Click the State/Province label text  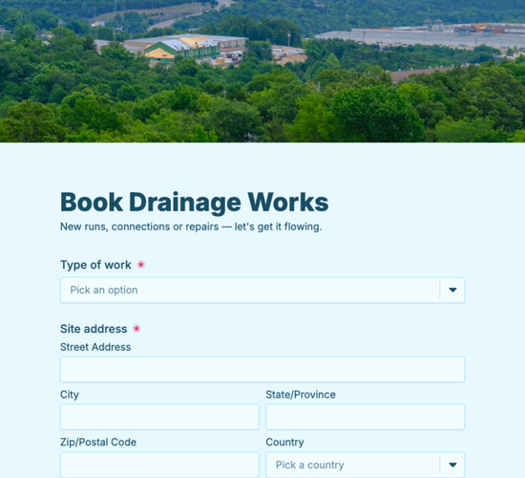point(301,395)
